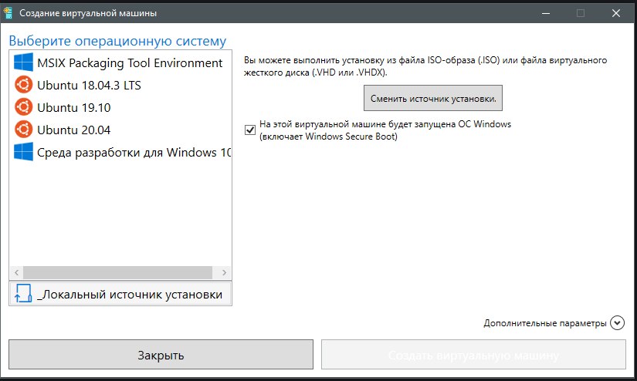The width and height of the screenshot is (637, 381).
Task: Click the OS list's left scroll arrow
Action: point(17,273)
